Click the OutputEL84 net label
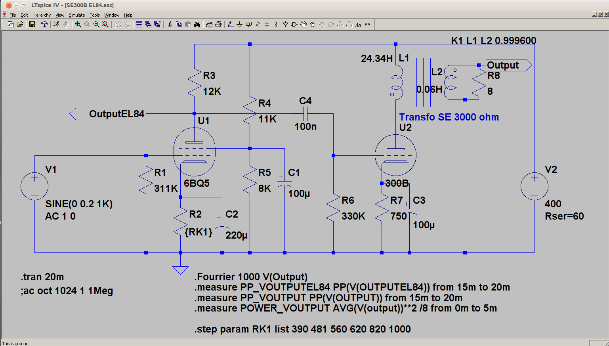Image resolution: width=609 pixels, height=346 pixels. click(108, 114)
